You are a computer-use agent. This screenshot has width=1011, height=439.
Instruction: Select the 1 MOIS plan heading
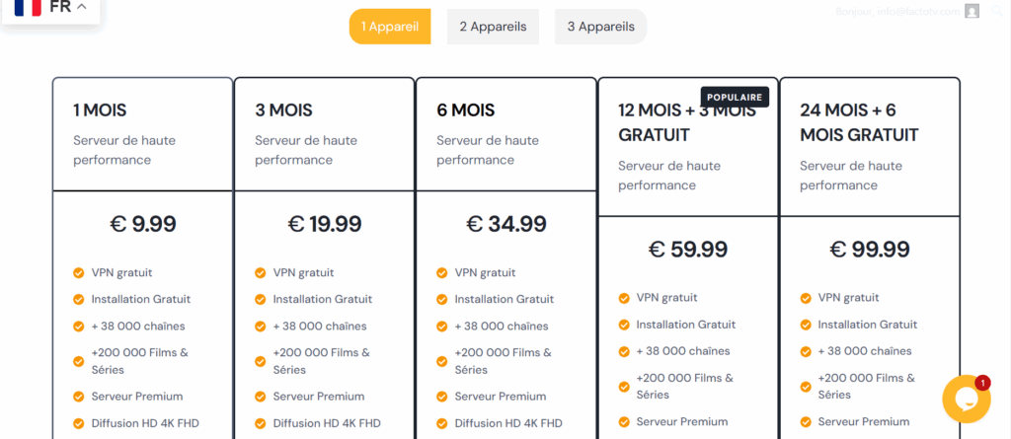[x=100, y=110]
